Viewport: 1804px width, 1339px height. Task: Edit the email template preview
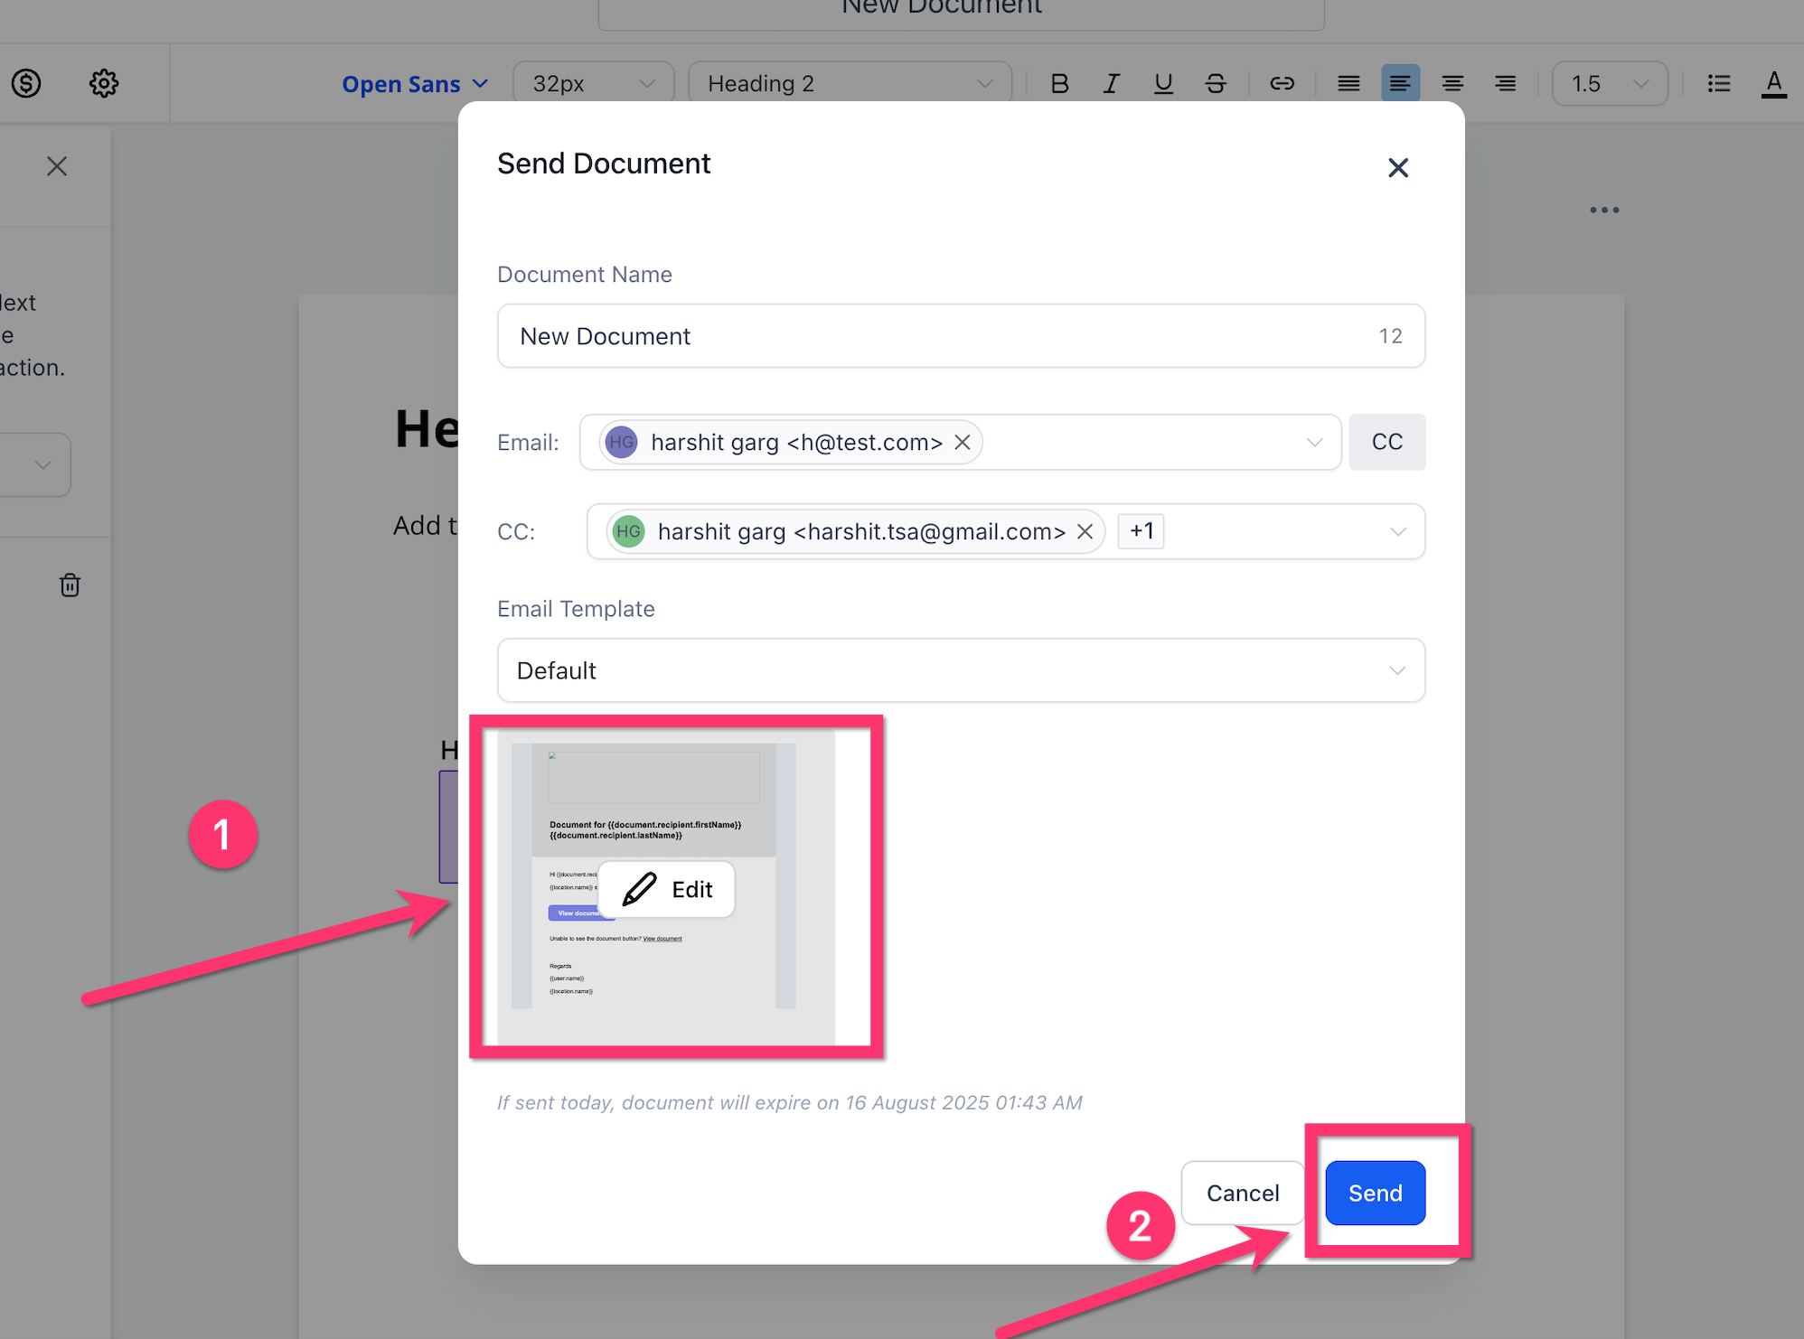[x=666, y=889]
